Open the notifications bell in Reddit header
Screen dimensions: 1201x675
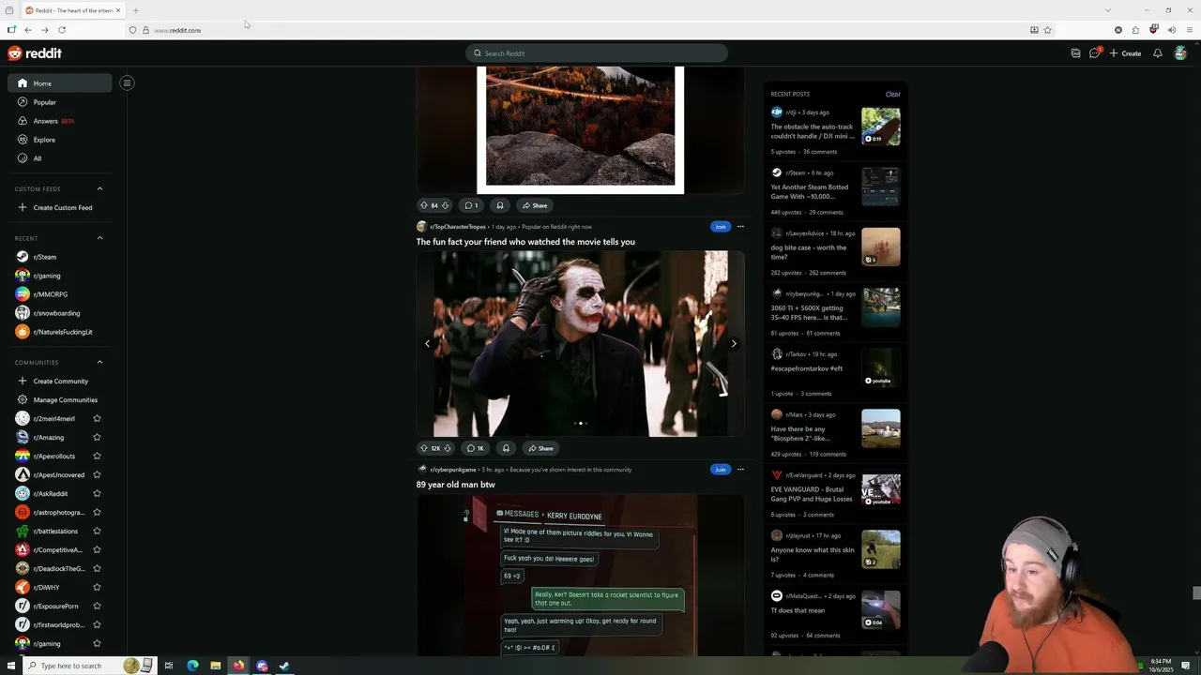pyautogui.click(x=1158, y=53)
